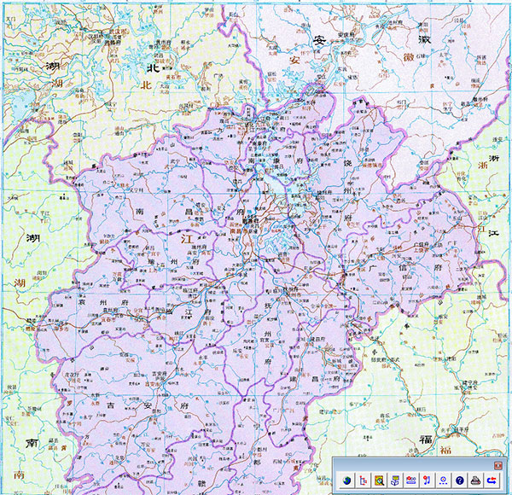Select the blue dotted circle tool
512x495 pixels.
(443, 480)
